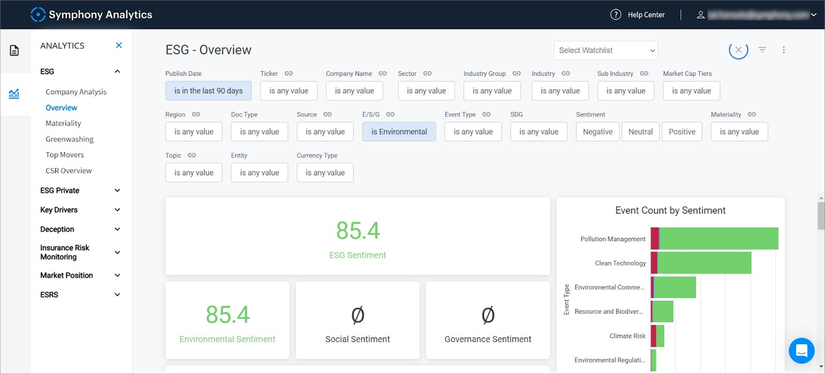Click the link icon beside Topic

192,155
